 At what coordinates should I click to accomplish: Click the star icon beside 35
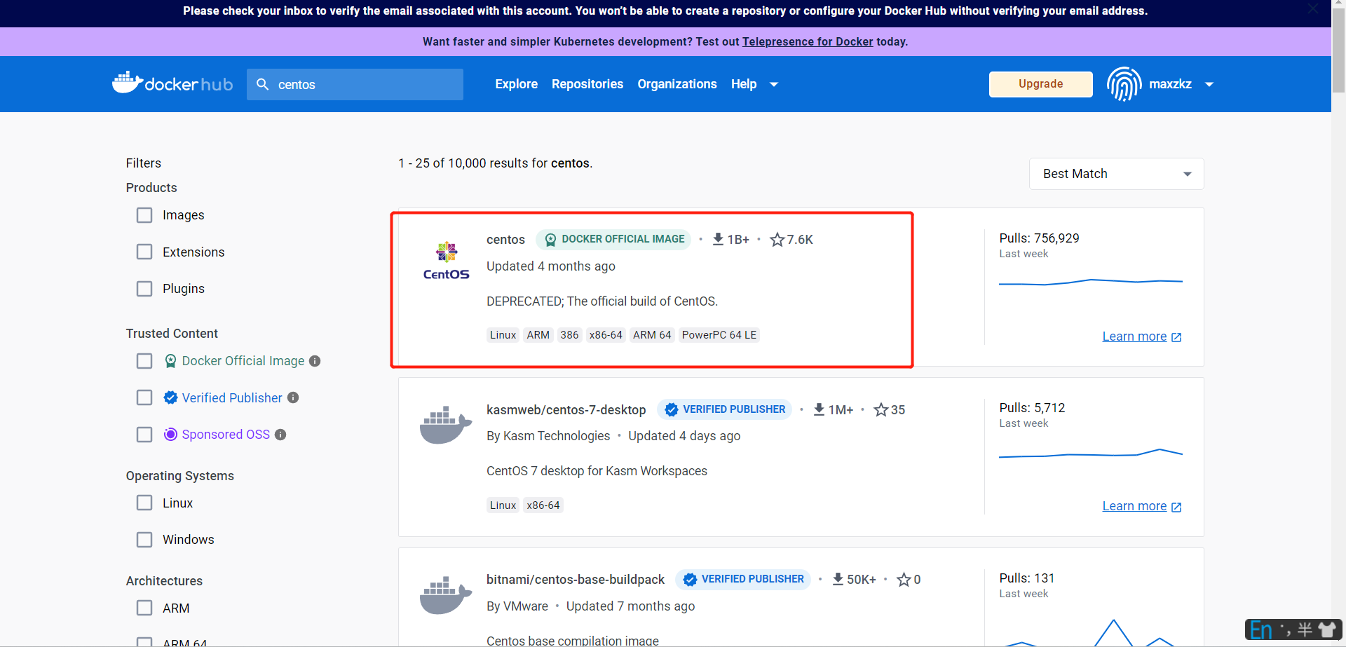[x=881, y=409]
